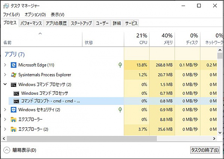The height and width of the screenshot is (159, 224).
Task: Open the ファイル(F) menu
Action: pyautogui.click(x=12, y=15)
